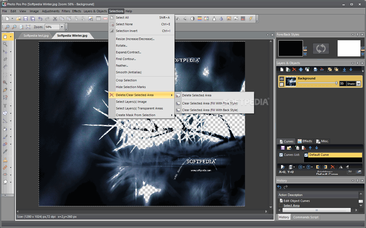The image size is (366, 228).
Task: Click Crop Selection menu entry
Action: click(141, 80)
